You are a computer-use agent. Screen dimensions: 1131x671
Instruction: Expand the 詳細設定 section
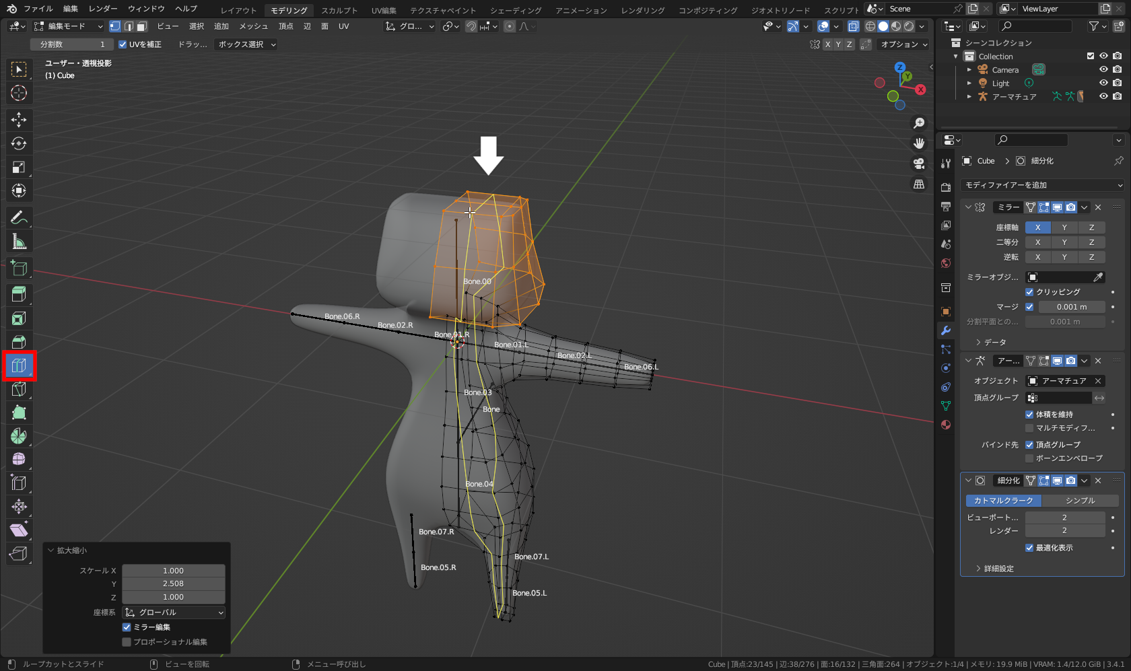995,569
